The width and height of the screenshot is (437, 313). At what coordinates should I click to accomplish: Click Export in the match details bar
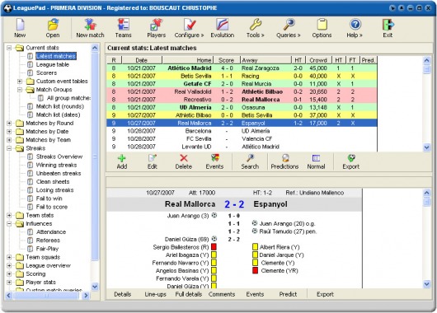[325, 294]
